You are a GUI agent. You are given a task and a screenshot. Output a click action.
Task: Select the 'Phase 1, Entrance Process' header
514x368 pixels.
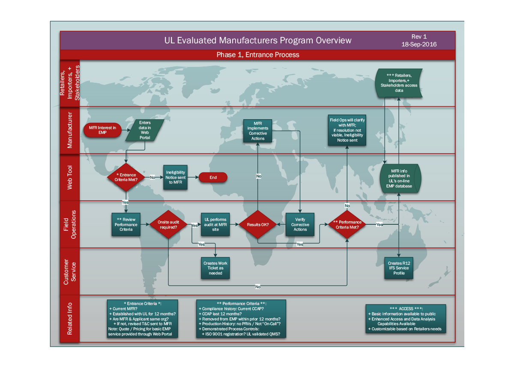pyautogui.click(x=258, y=54)
